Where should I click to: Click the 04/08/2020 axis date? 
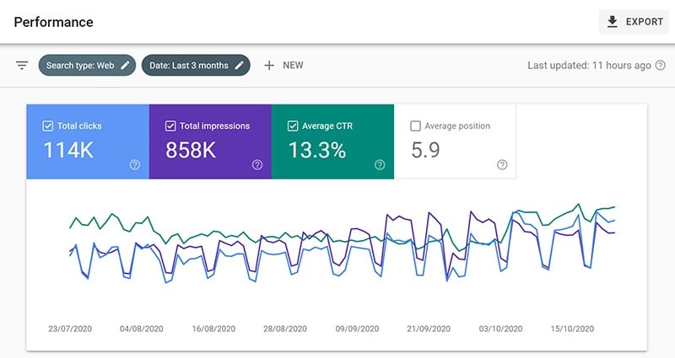tap(142, 329)
